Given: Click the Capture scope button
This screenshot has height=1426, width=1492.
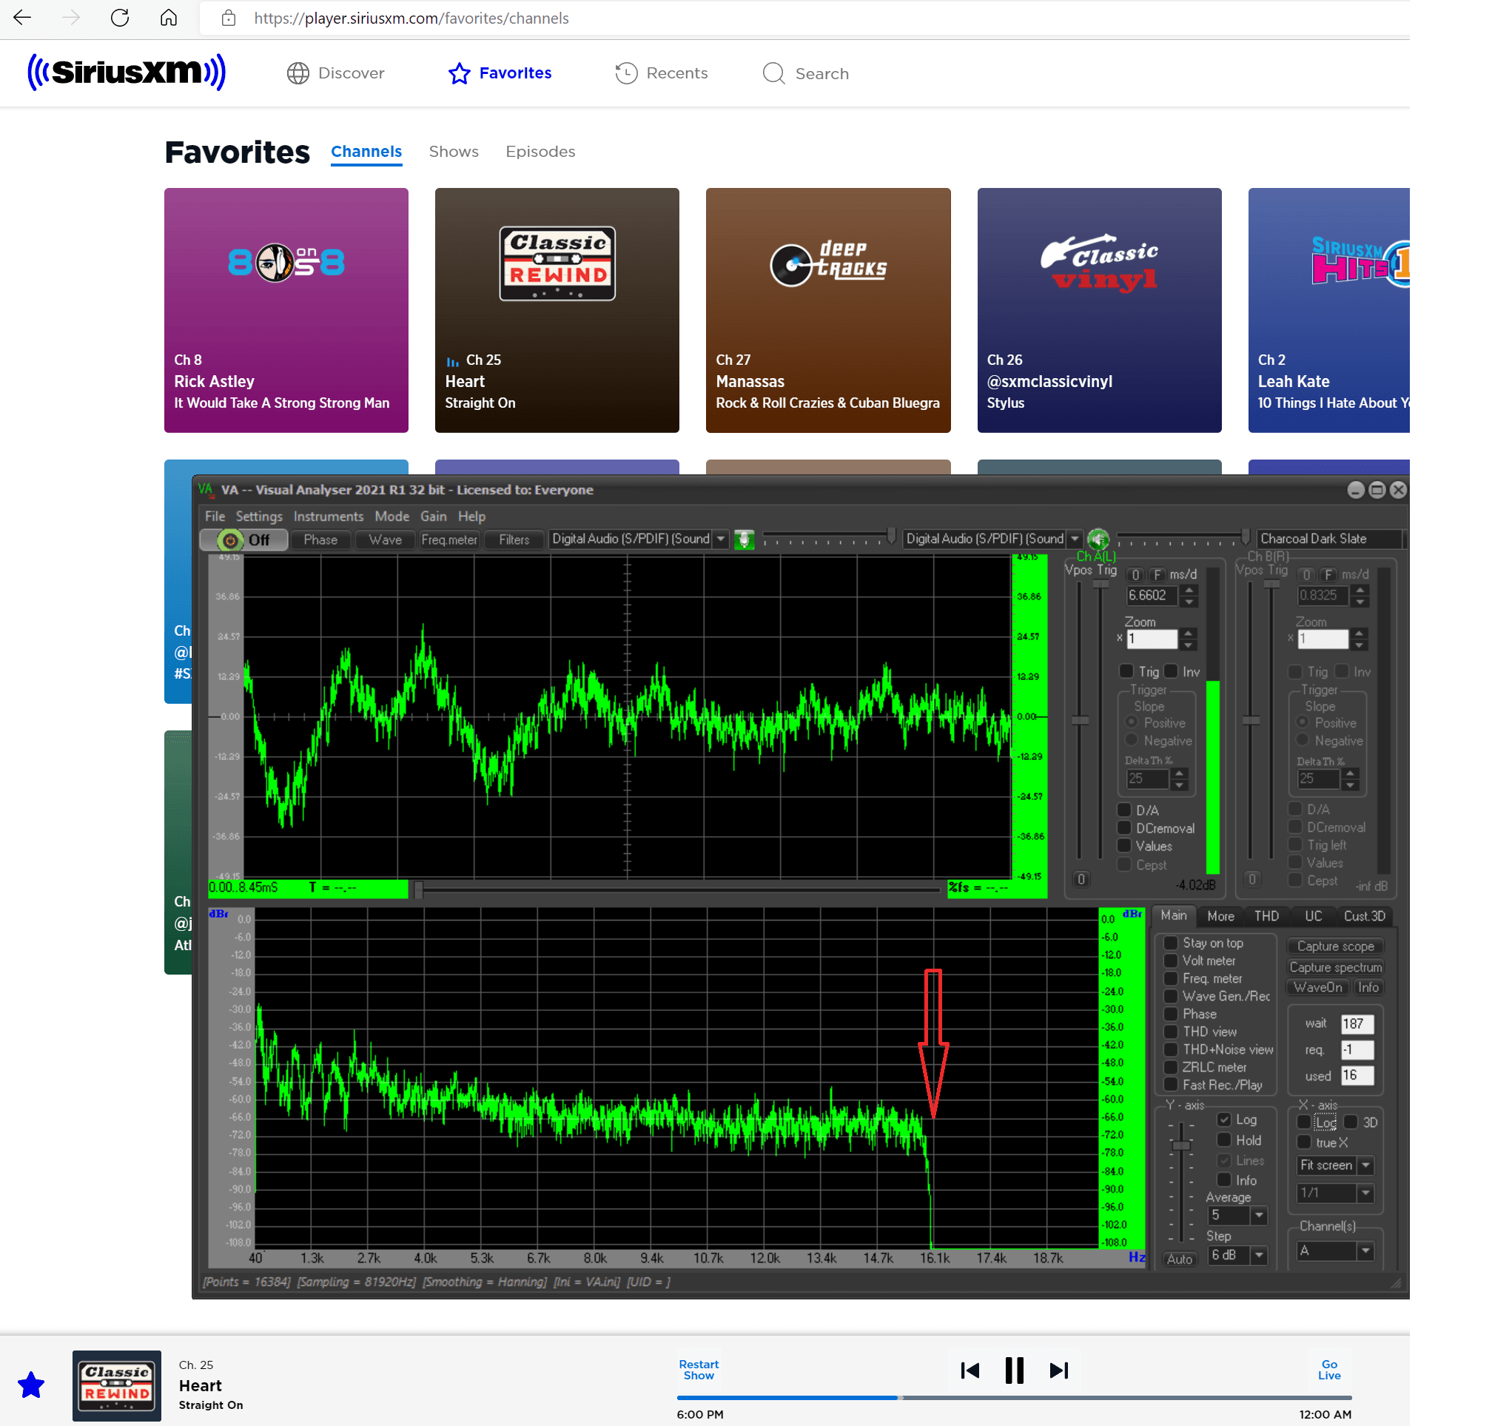Looking at the screenshot, I should click(x=1335, y=946).
